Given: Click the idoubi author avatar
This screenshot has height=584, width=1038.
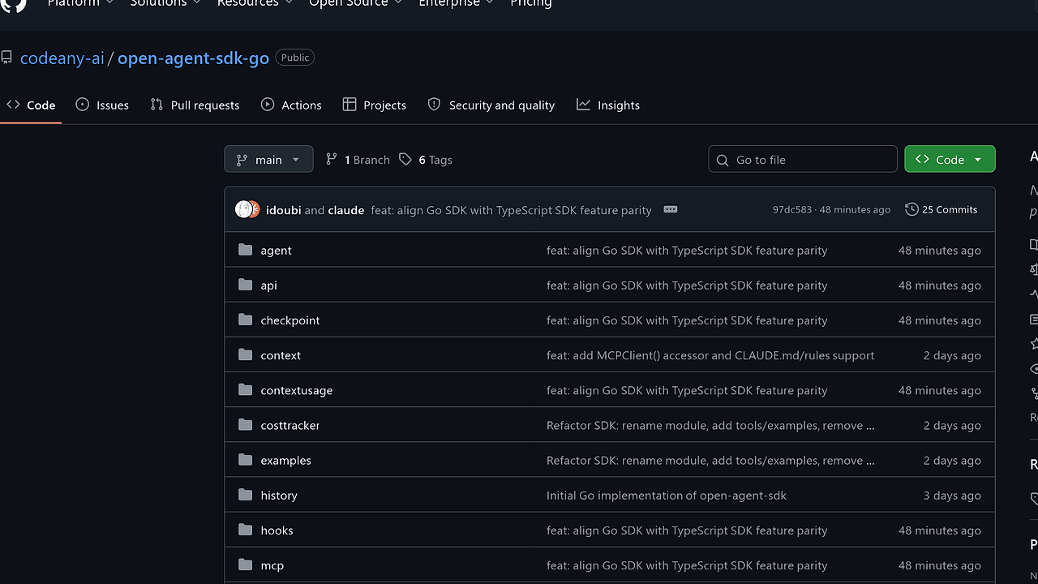Looking at the screenshot, I should (x=243, y=209).
